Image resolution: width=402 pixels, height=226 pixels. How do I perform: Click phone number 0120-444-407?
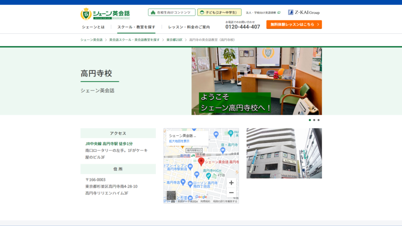[x=243, y=27]
